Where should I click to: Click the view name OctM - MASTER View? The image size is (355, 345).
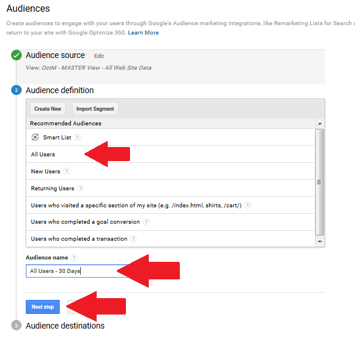(97, 68)
